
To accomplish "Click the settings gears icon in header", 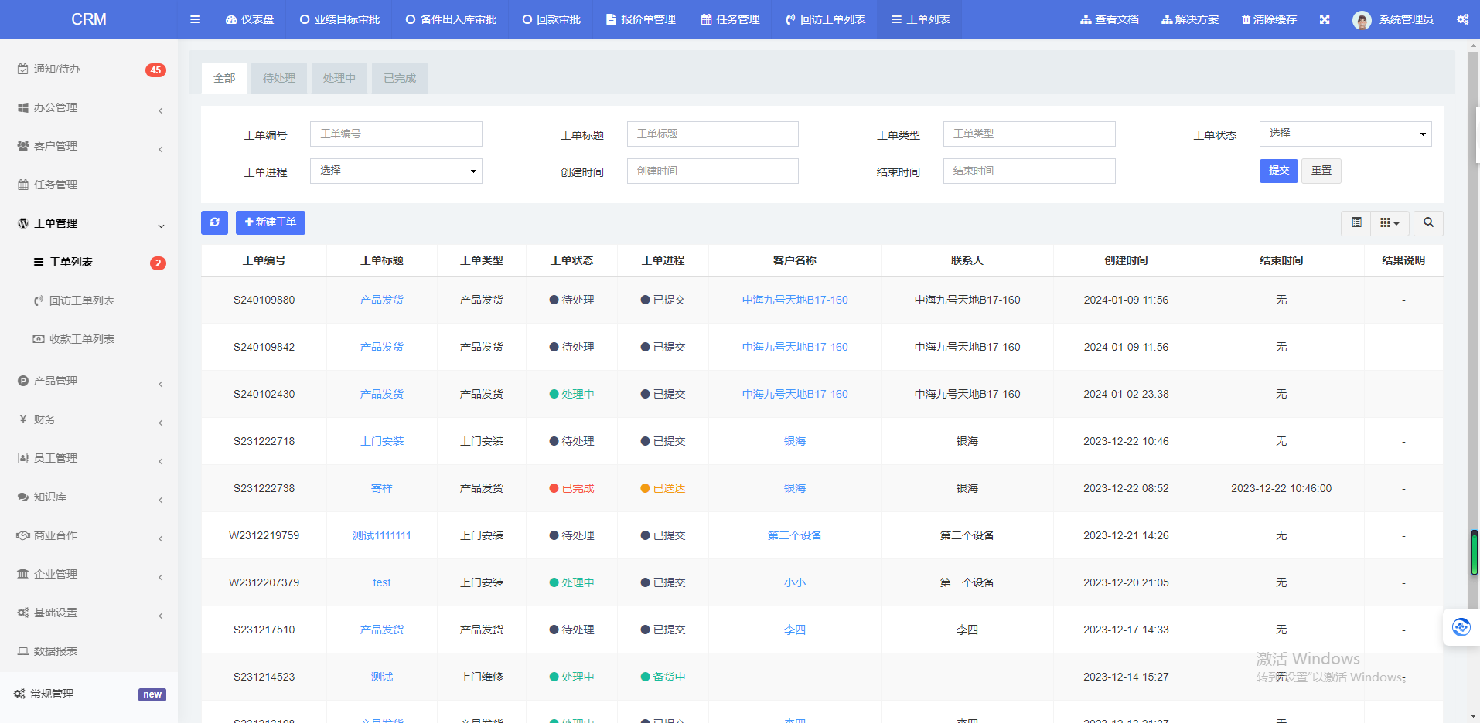I will (1462, 19).
